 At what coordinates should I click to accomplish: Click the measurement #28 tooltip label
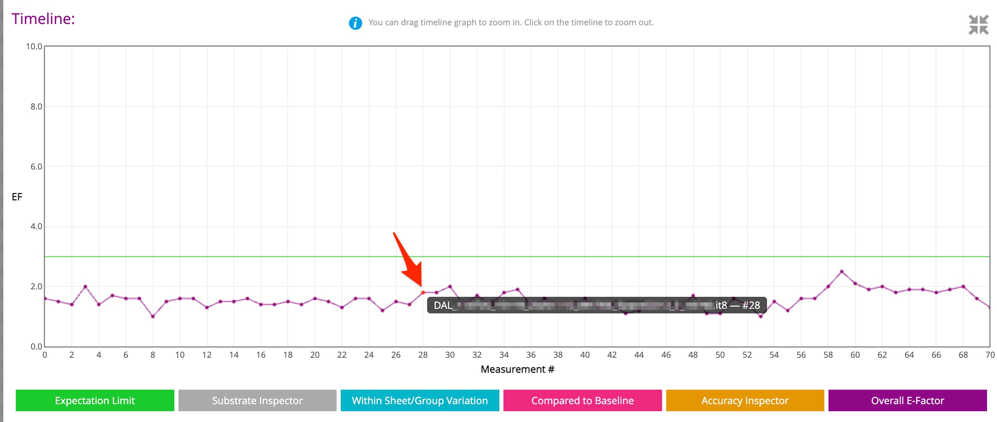pyautogui.click(x=596, y=306)
